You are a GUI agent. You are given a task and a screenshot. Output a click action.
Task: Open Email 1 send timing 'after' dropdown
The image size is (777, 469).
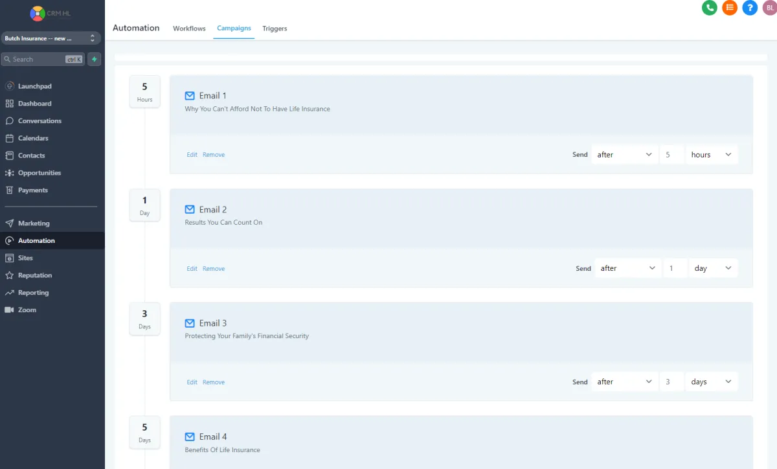pyautogui.click(x=624, y=155)
